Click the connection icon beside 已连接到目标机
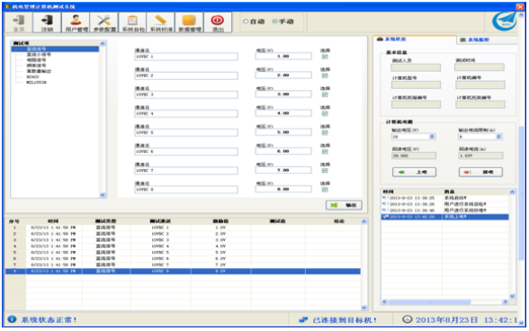This screenshot has width=529, height=331. tap(303, 319)
